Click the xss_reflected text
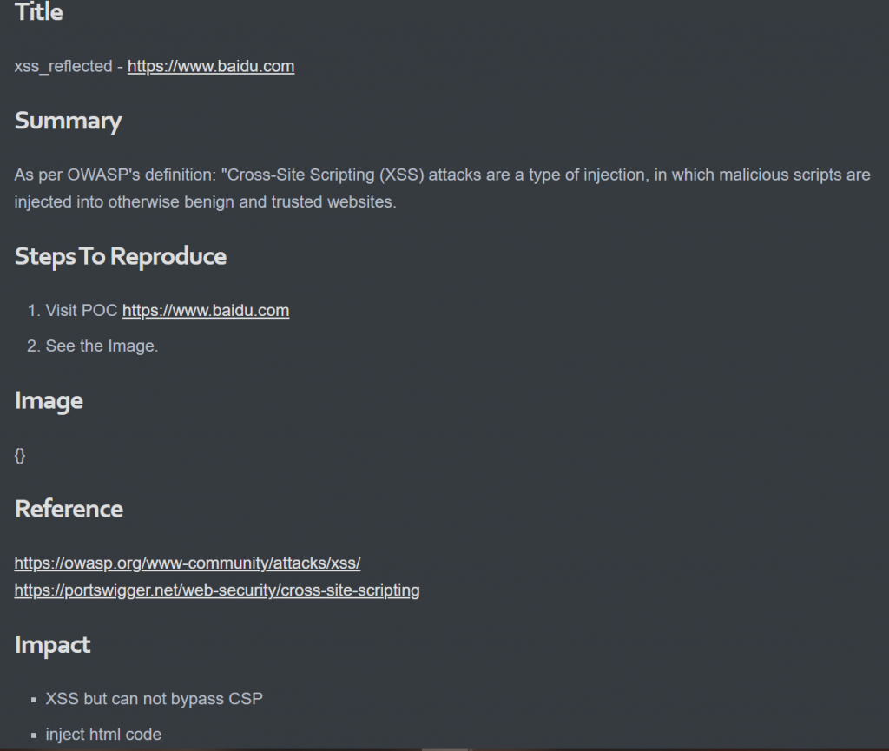 point(63,66)
